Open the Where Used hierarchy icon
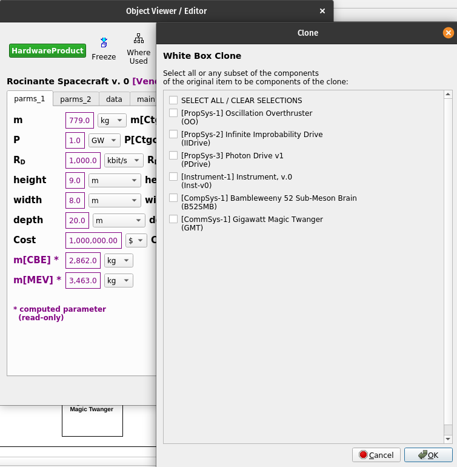The height and width of the screenshot is (467, 457). click(x=138, y=38)
